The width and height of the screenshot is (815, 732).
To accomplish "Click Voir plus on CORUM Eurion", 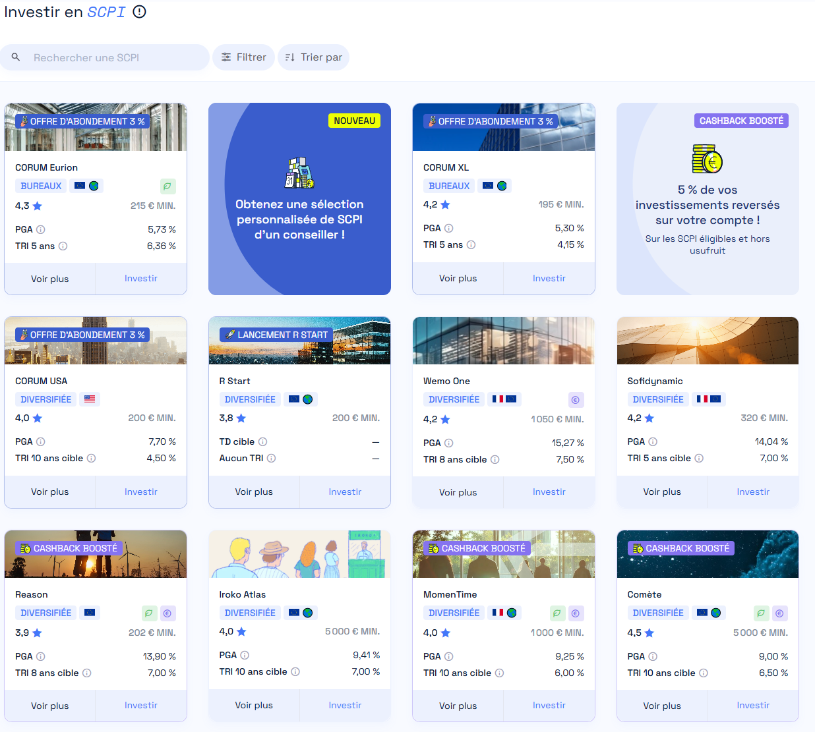I will point(50,279).
